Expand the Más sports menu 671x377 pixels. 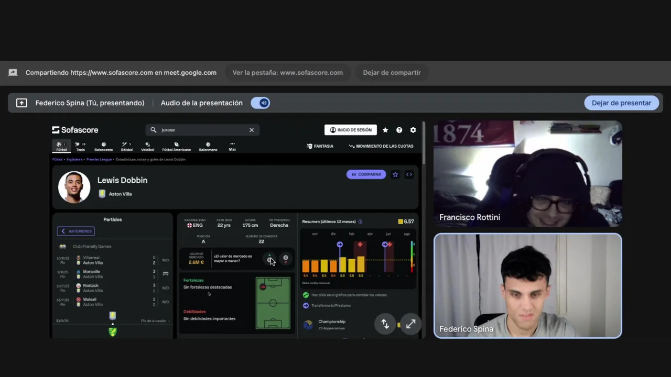(232, 147)
